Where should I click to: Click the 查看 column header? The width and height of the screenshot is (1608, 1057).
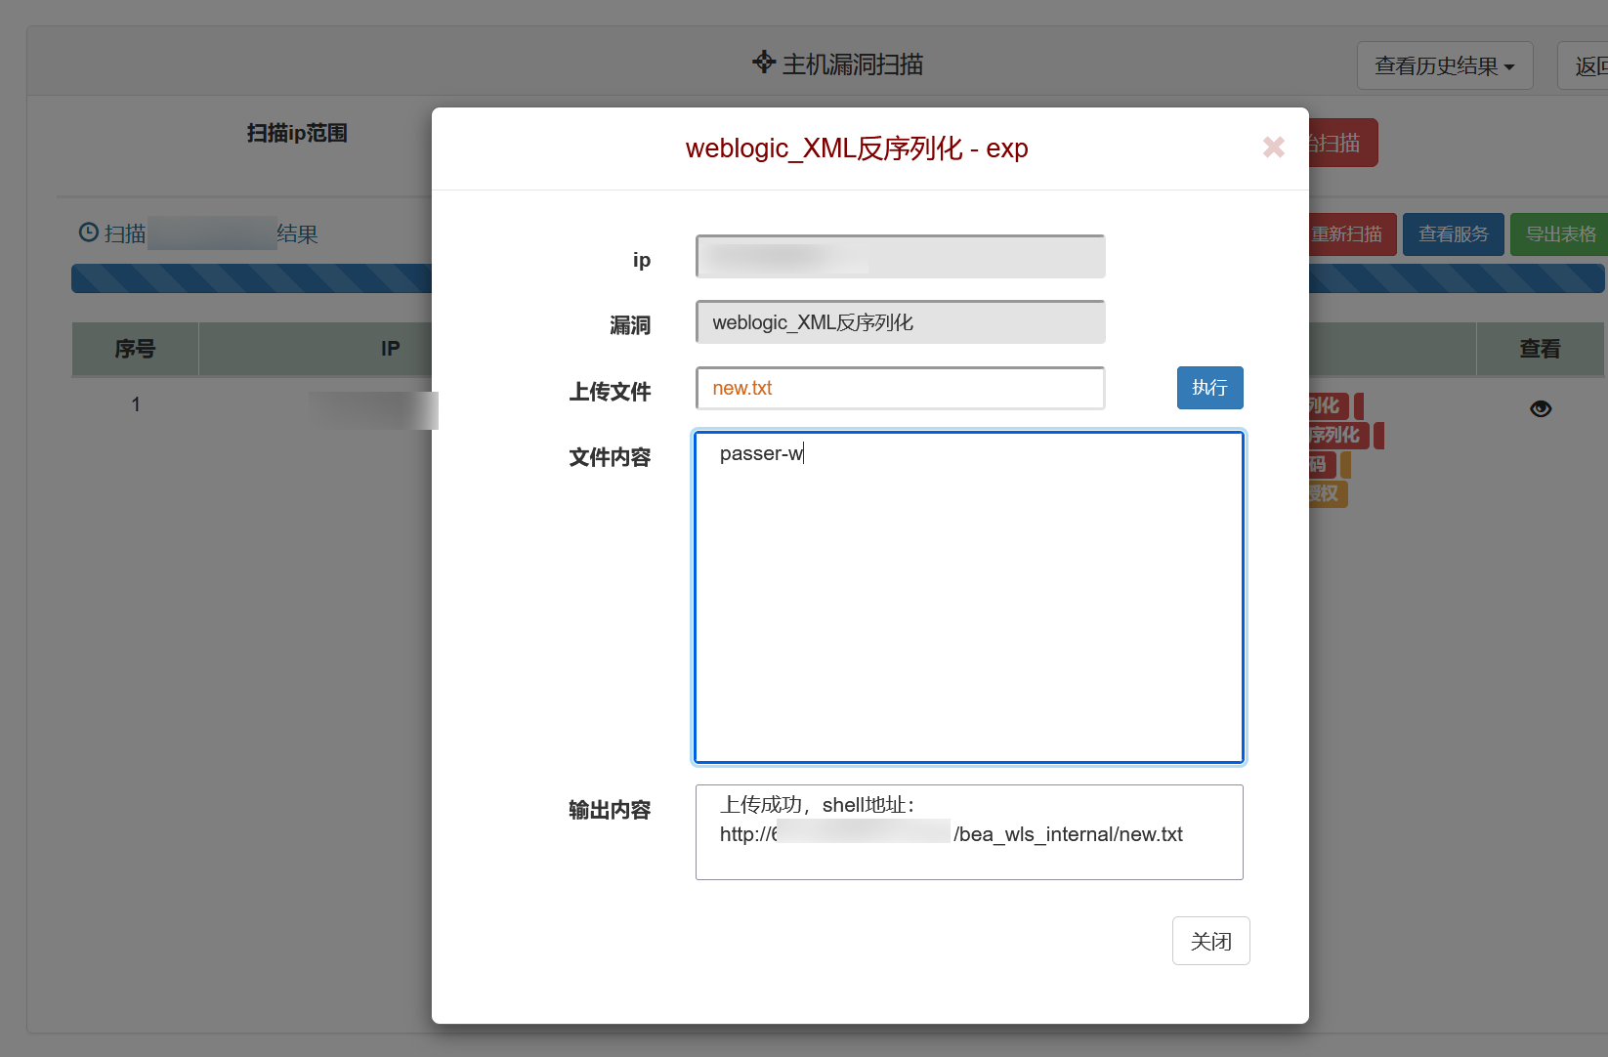(1540, 349)
